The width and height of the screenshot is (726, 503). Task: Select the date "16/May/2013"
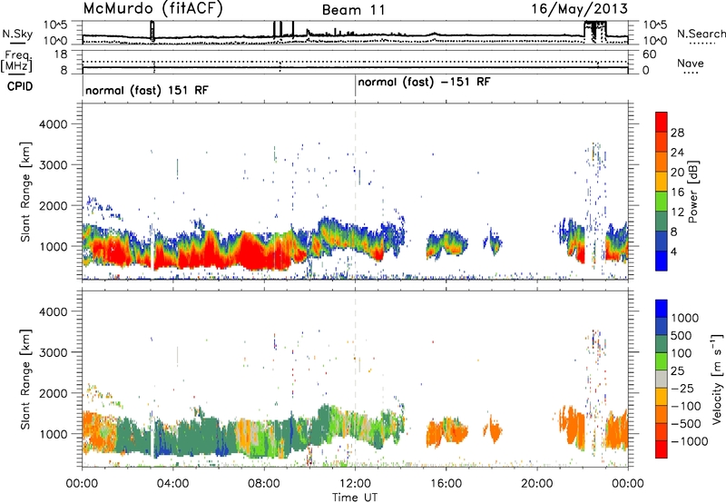click(579, 8)
